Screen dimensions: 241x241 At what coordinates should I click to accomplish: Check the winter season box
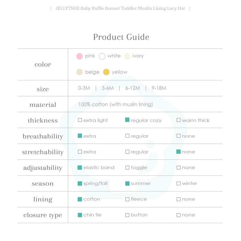coord(178,183)
